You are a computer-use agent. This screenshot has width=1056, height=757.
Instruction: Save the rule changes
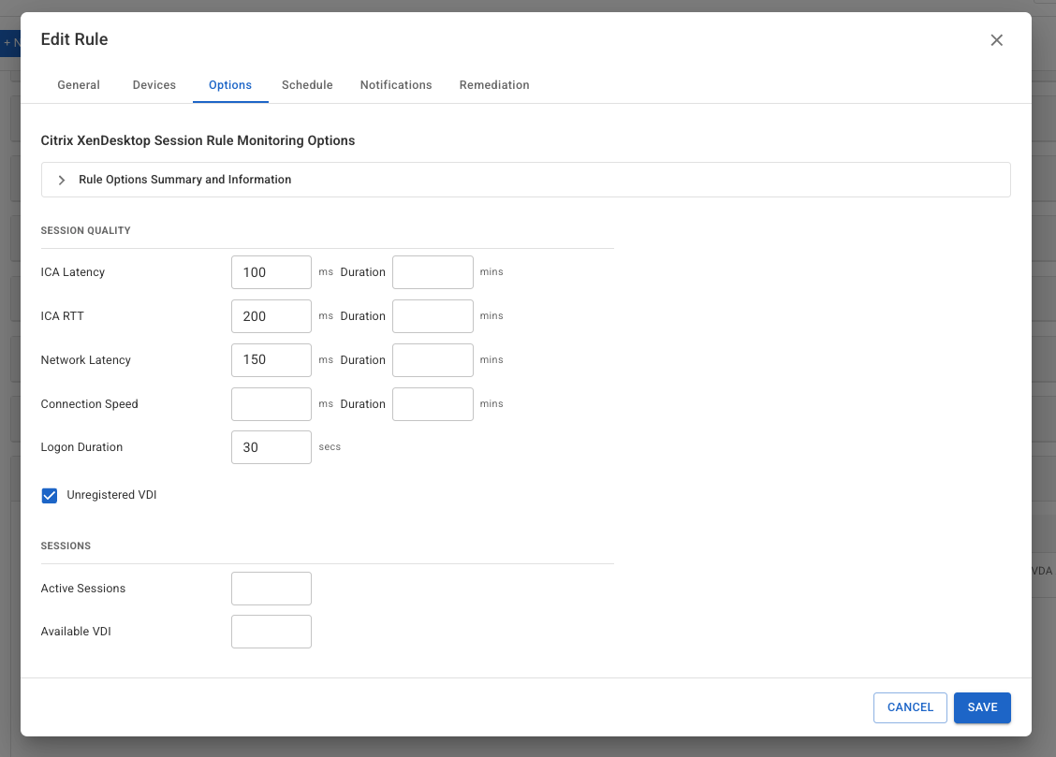[x=983, y=708]
